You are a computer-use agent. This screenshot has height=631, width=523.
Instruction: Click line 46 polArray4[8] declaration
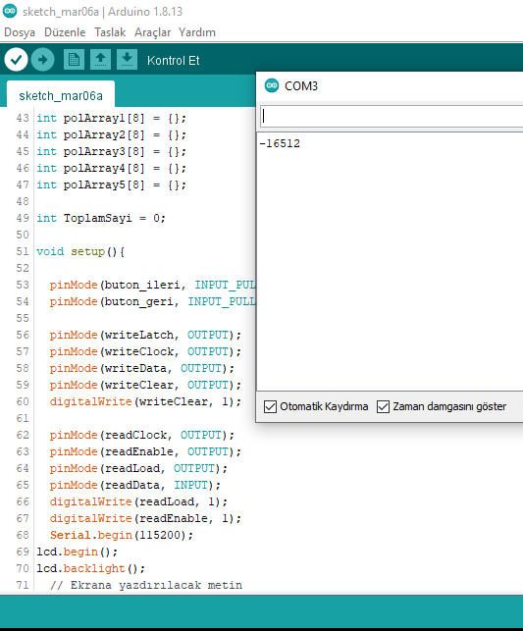click(112, 168)
